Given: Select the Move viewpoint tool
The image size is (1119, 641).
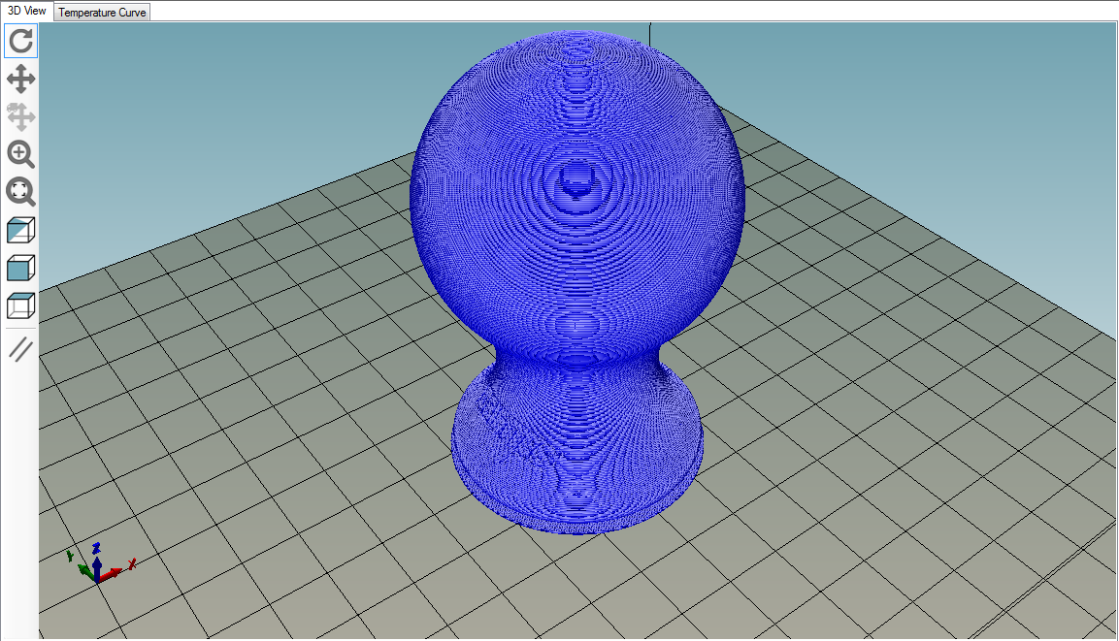Looking at the screenshot, I should coord(20,79).
